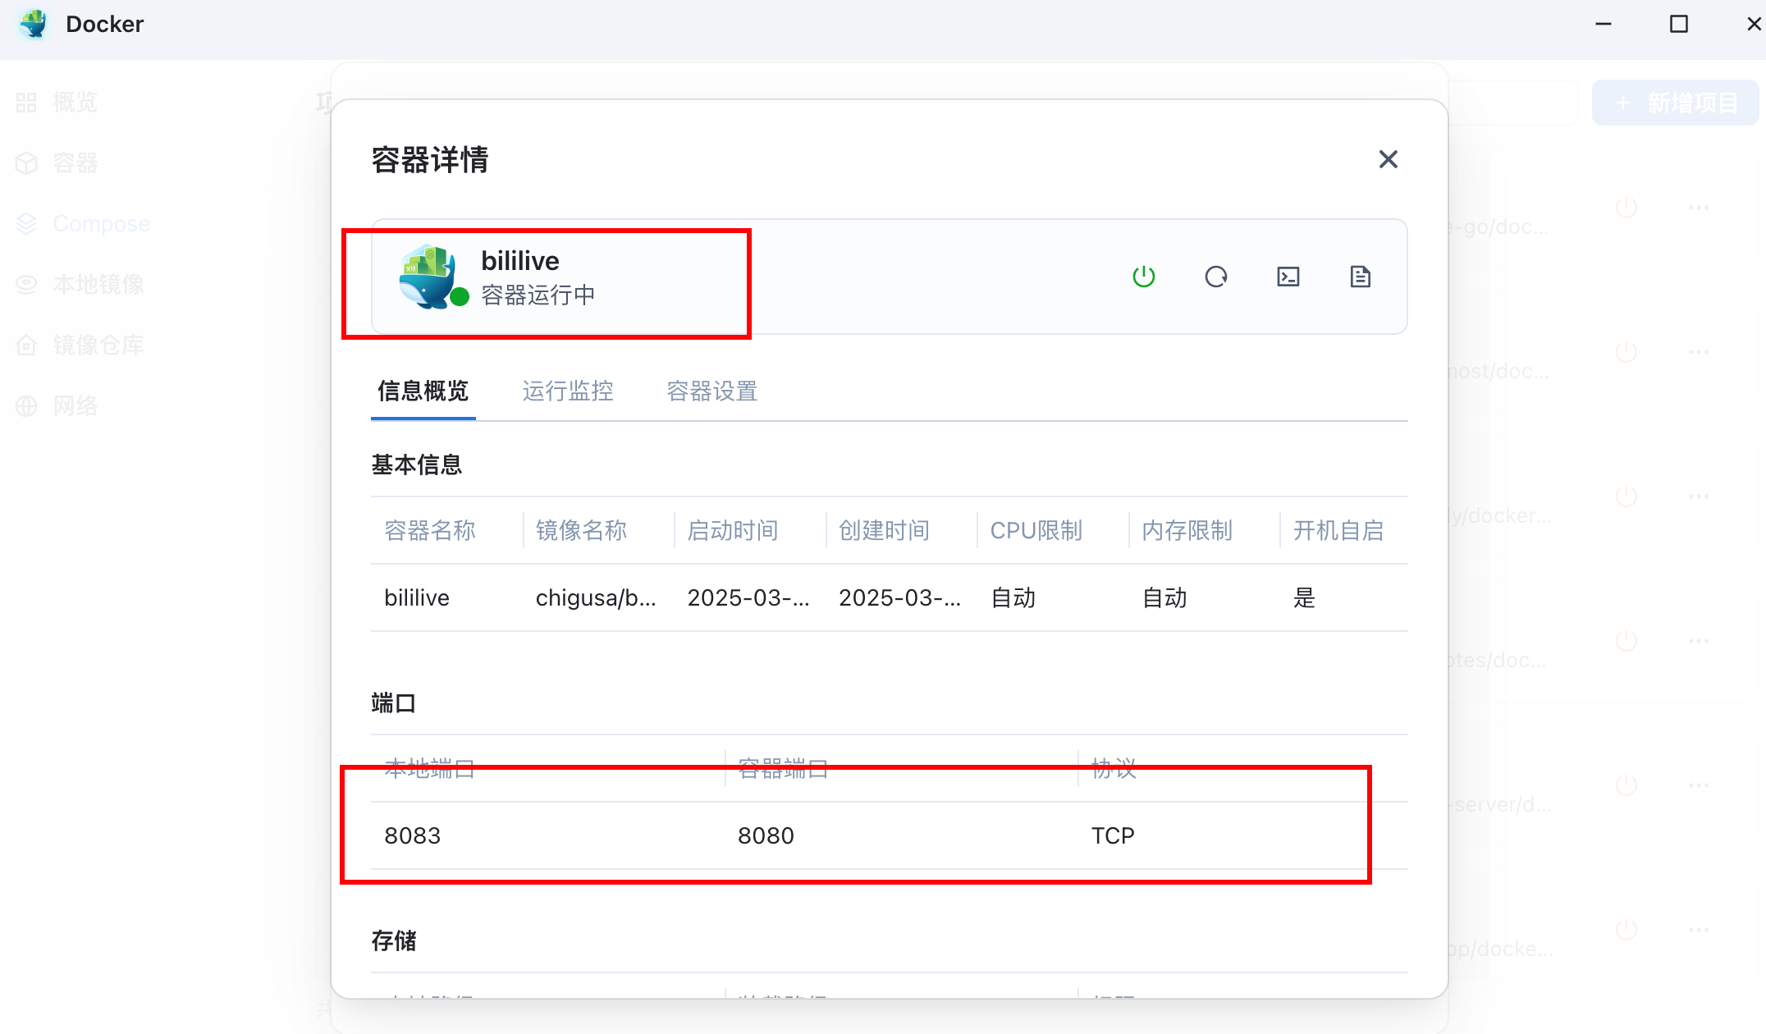Open the container log document icon
The width and height of the screenshot is (1766, 1034).
click(x=1360, y=277)
